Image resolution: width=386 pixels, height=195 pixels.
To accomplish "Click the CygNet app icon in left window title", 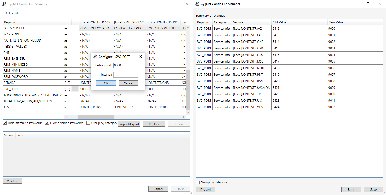I will pos(4,4).
